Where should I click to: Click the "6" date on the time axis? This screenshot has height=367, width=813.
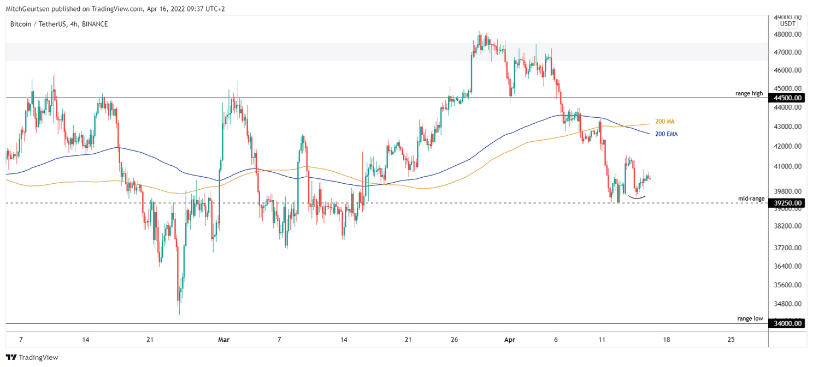(555, 339)
